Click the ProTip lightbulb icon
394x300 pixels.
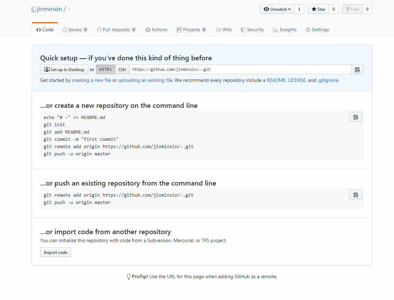[129, 277]
